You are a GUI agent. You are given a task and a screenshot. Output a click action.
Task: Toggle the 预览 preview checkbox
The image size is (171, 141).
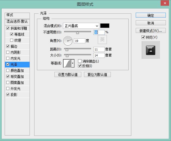pyautogui.click(x=143, y=37)
